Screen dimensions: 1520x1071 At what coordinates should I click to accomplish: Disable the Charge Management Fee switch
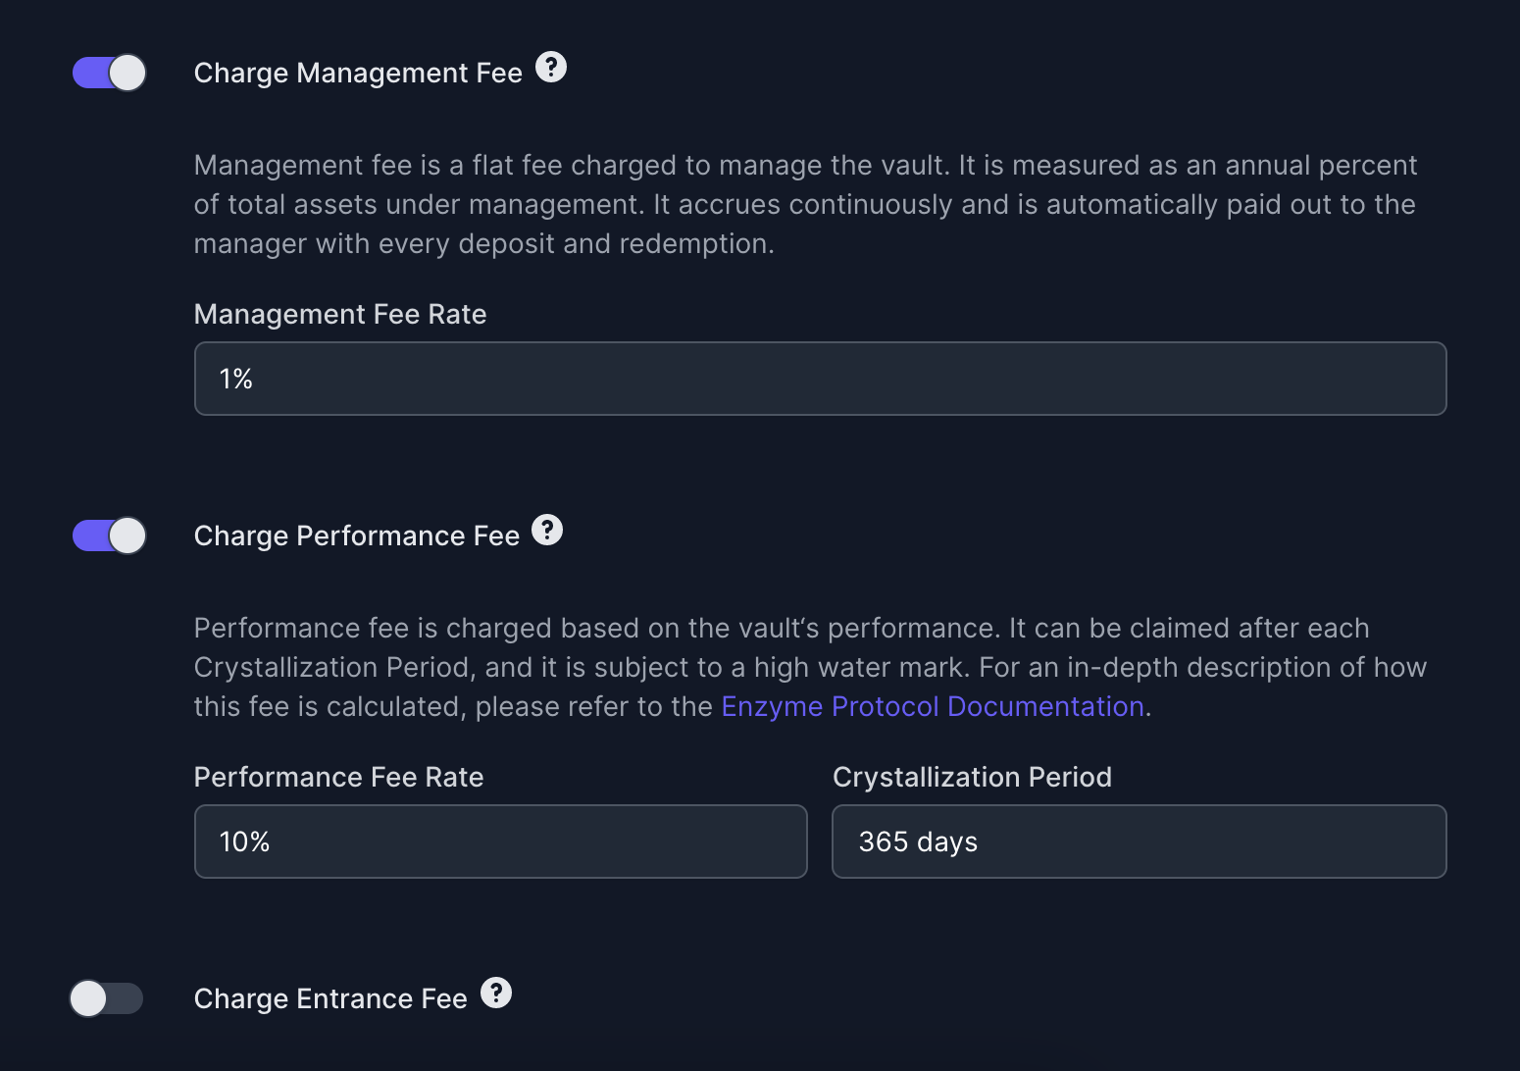pos(109,73)
